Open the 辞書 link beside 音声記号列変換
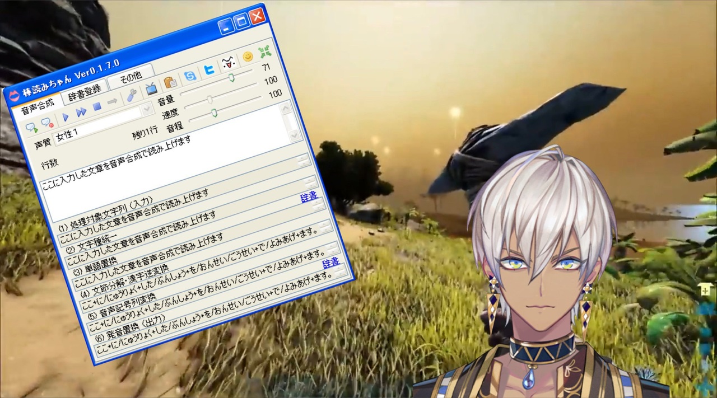The height and width of the screenshot is (398, 717). (x=331, y=263)
